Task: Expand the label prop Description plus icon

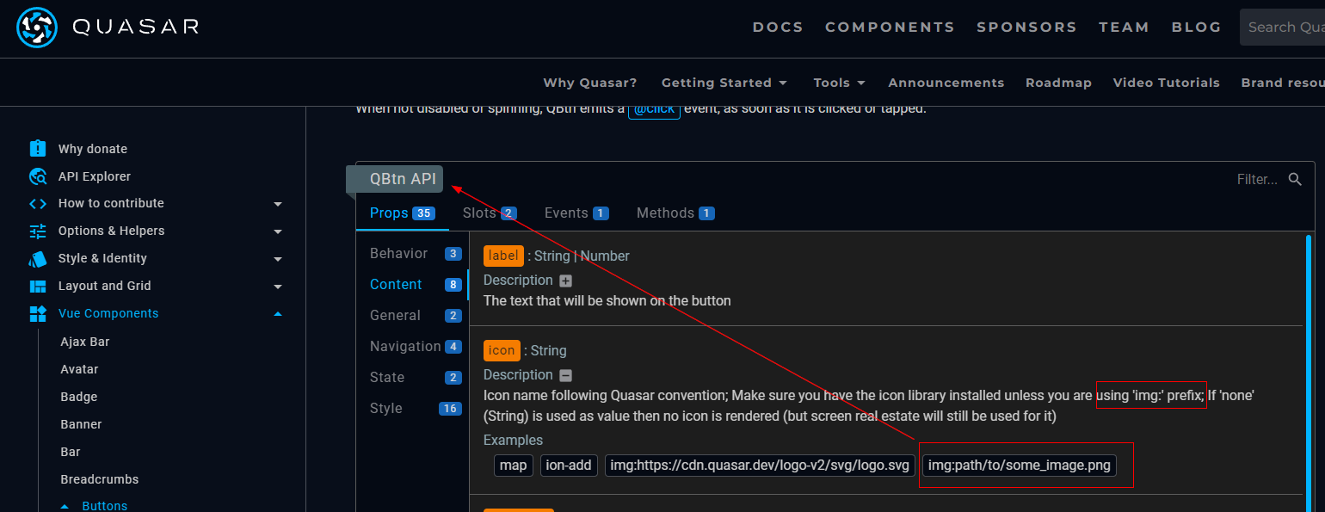Action: (565, 281)
